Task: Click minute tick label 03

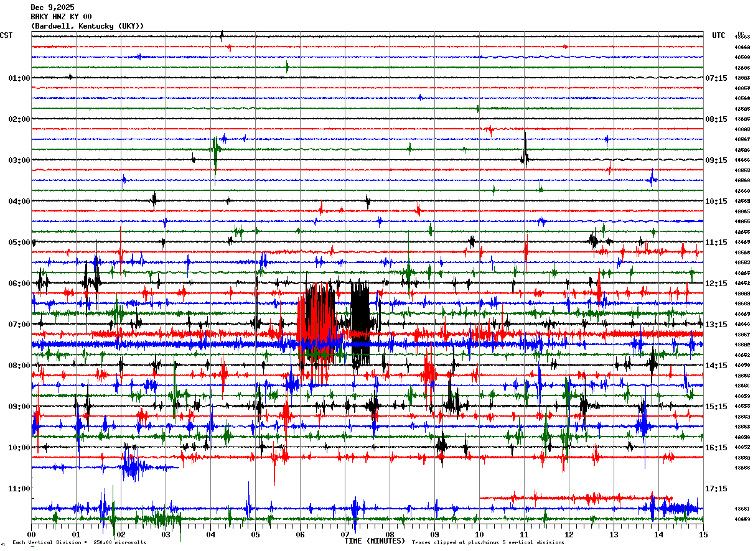Action: click(x=166, y=534)
